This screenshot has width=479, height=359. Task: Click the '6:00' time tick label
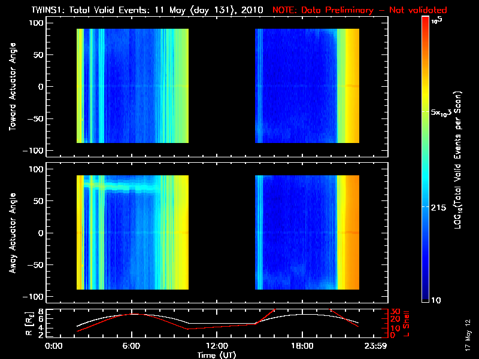(x=131, y=346)
